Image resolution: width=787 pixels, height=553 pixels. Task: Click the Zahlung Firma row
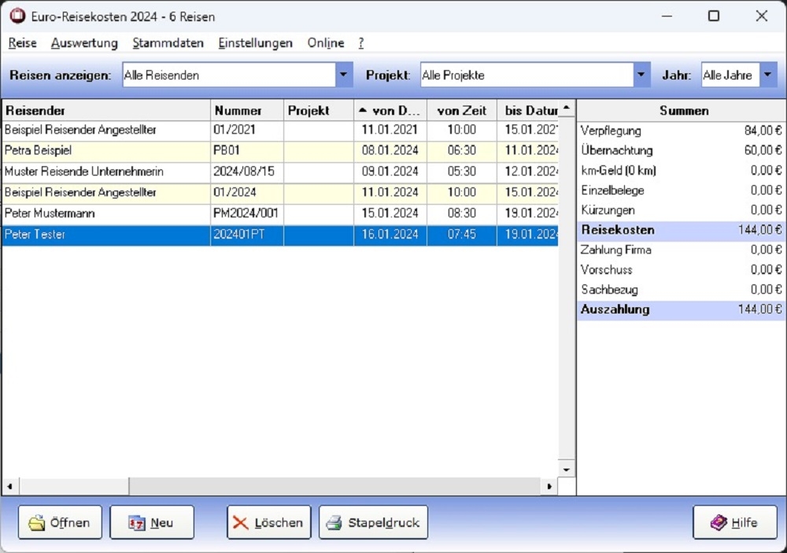tap(681, 251)
